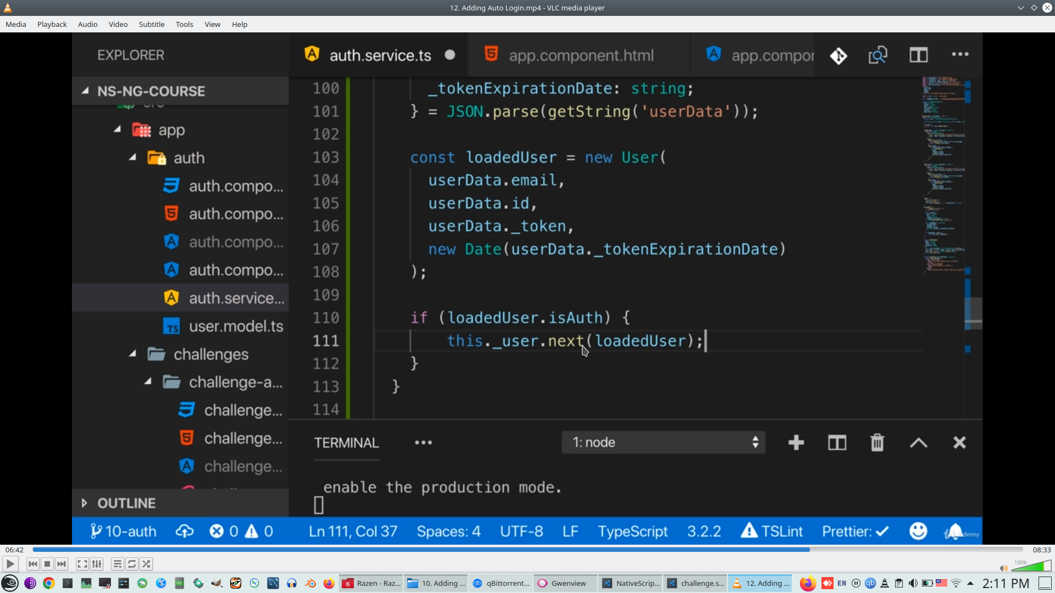The image size is (1055, 593).
Task: Seek on the video progress bar
Action: [527, 550]
